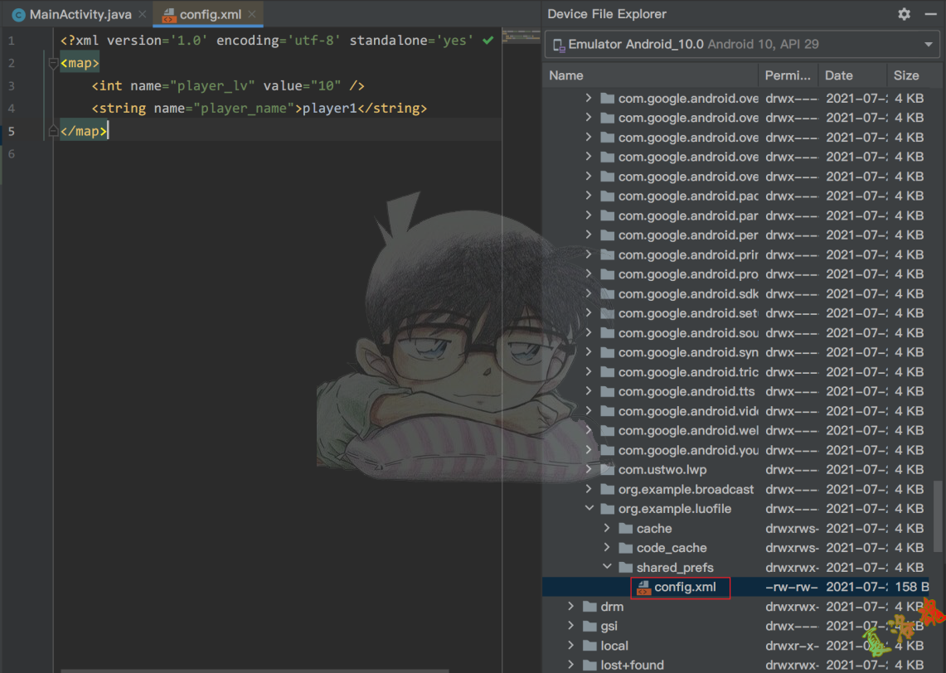Collapse the shared_prefs folder

(x=607, y=568)
